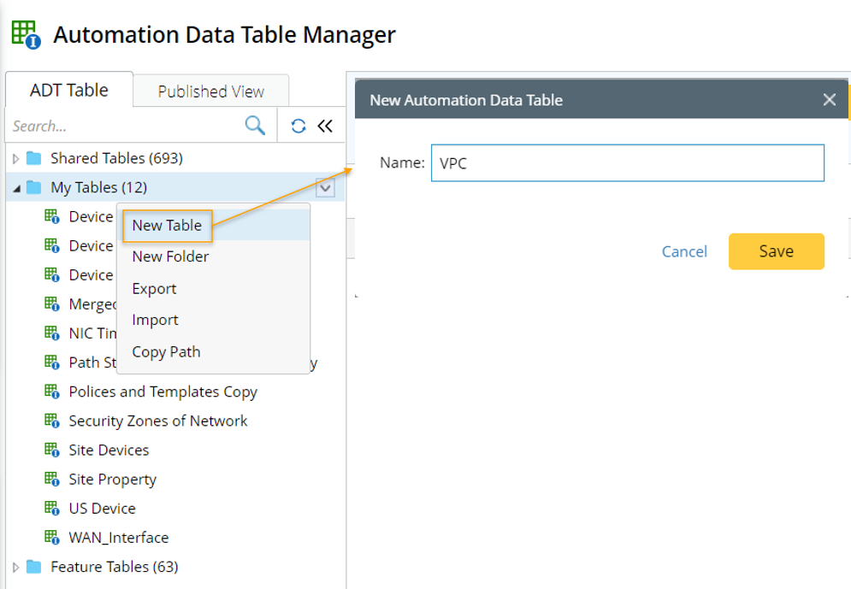
Task: Choose New Table from context menu
Action: point(167,226)
